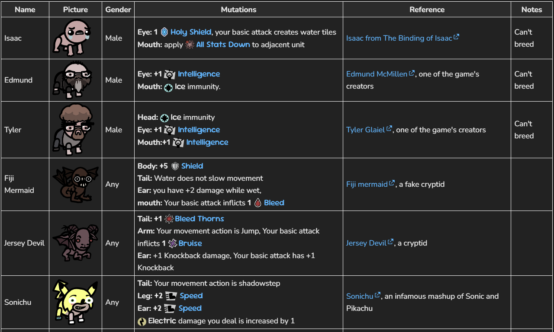Image resolution: width=554 pixels, height=332 pixels.
Task: Click the Name column header
Action: 25,10
